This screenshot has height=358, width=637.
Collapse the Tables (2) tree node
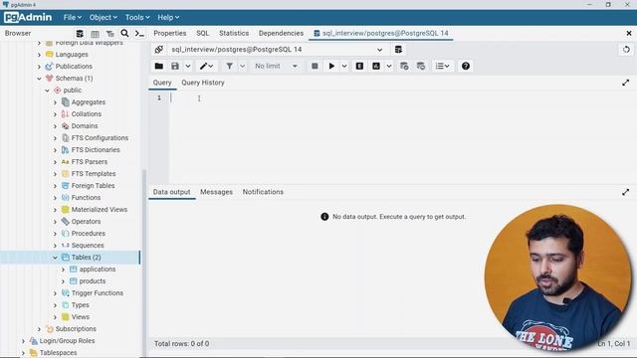click(55, 258)
